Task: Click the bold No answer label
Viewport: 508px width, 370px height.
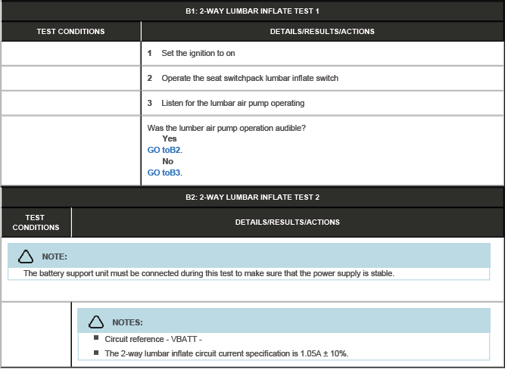Action: pos(167,161)
